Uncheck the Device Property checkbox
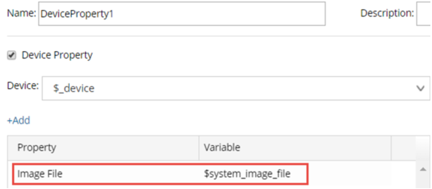This screenshot has width=432, height=189. 11,55
